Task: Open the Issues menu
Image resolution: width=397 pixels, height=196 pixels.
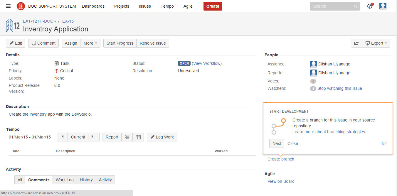Action: point(145,6)
